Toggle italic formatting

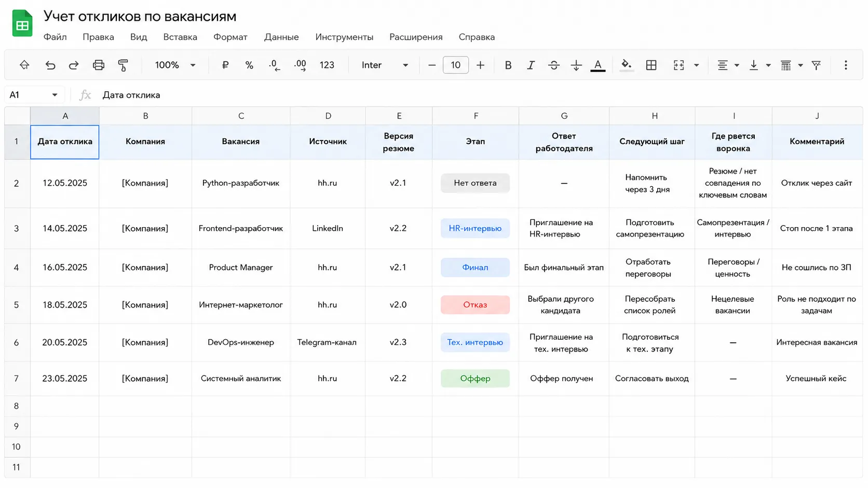tap(531, 65)
